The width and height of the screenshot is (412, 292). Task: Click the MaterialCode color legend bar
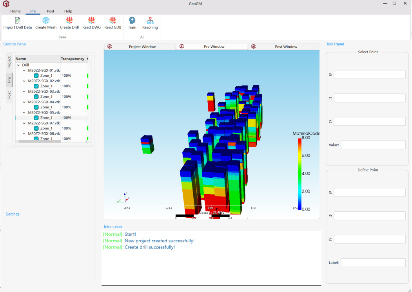coord(300,174)
